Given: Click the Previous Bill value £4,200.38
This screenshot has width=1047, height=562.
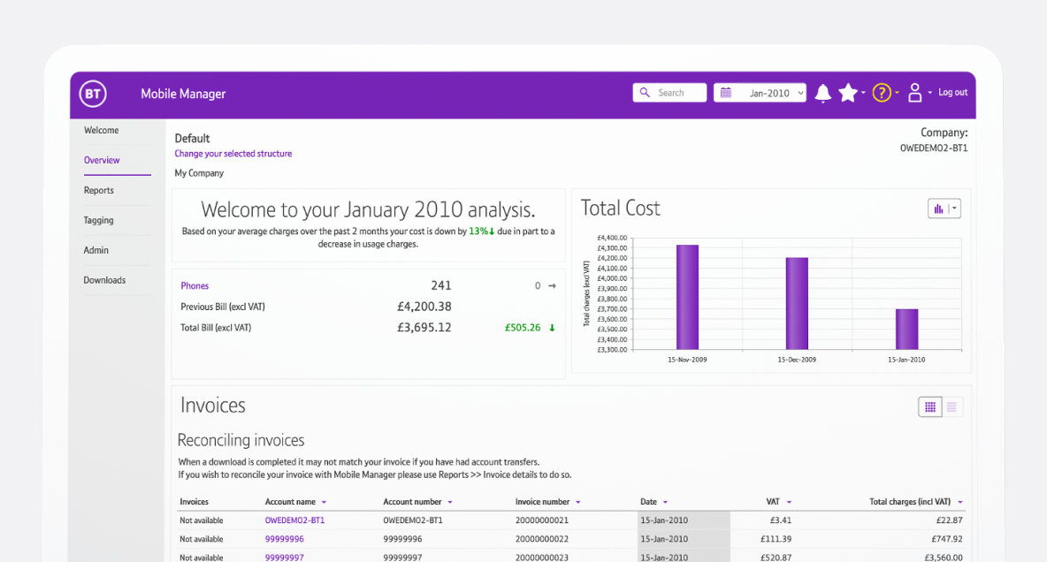Looking at the screenshot, I should click(x=424, y=307).
